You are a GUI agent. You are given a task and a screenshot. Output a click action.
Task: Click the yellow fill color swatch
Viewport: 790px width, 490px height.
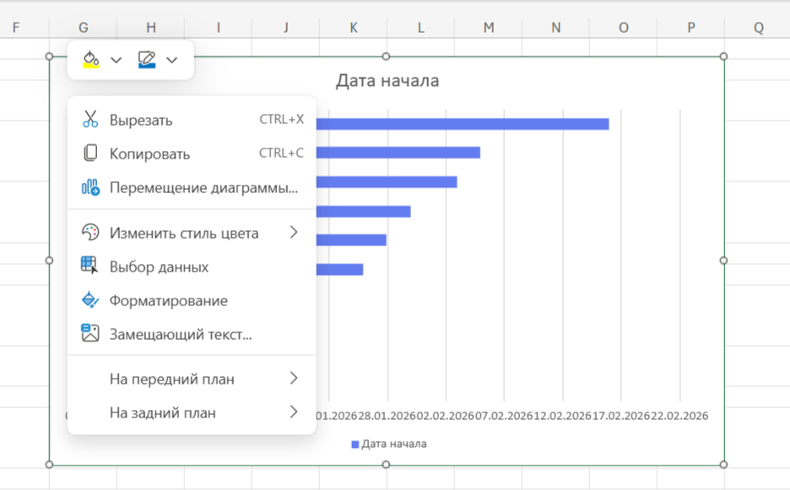click(90, 66)
